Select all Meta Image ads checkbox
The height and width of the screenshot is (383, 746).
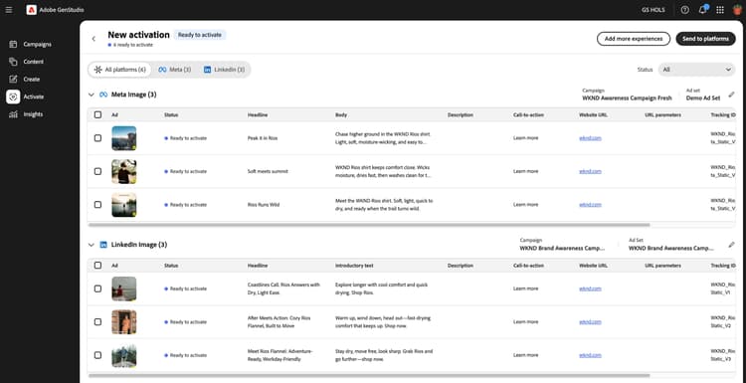click(x=97, y=114)
